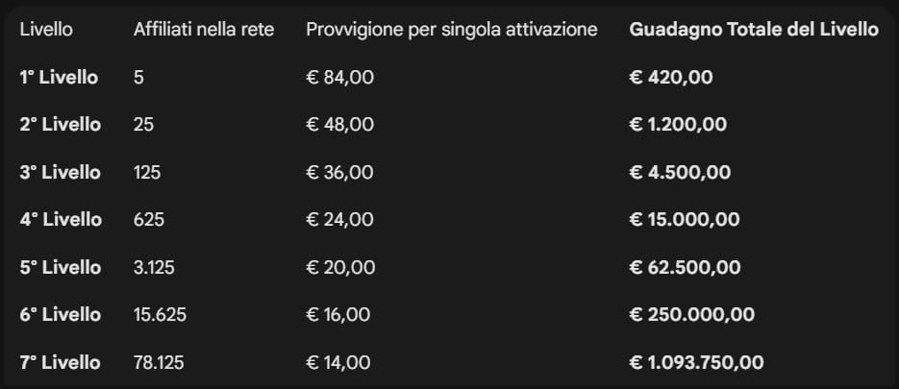This screenshot has height=389, width=899.
Task: Click Provvigione per singola attivazione header
Action: (x=451, y=30)
